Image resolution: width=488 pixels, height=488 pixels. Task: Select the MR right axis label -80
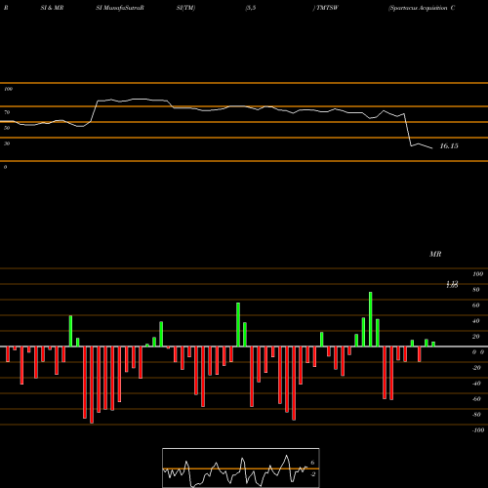coord(476,415)
